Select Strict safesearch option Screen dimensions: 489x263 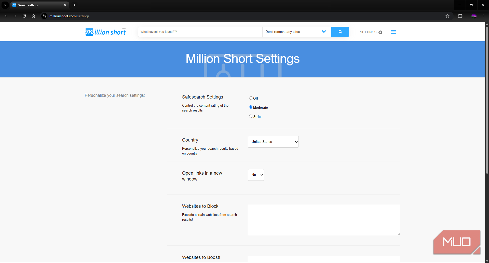[x=251, y=116]
